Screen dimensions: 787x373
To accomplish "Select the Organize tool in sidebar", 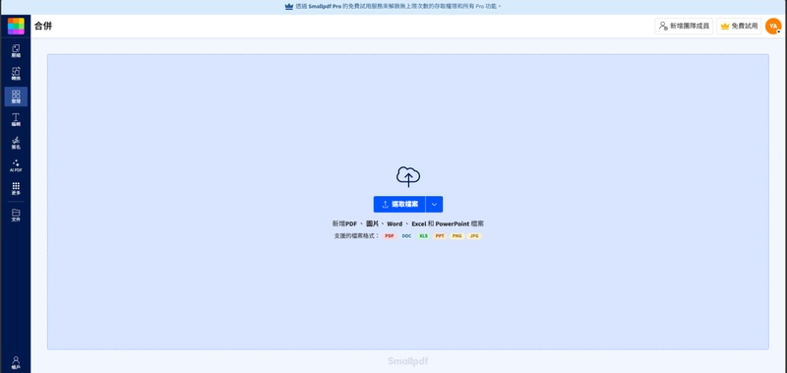I will click(16, 96).
